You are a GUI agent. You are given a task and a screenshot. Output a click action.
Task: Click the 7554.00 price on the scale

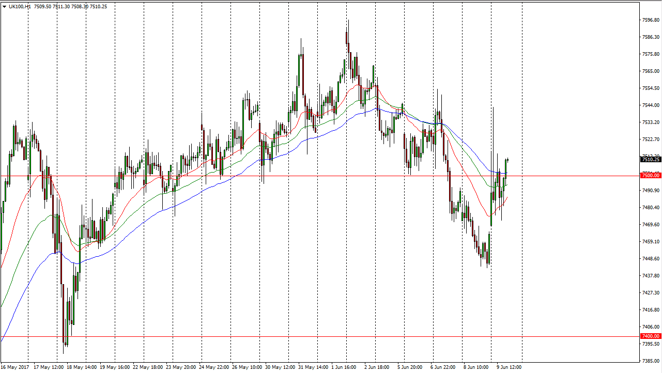point(650,88)
